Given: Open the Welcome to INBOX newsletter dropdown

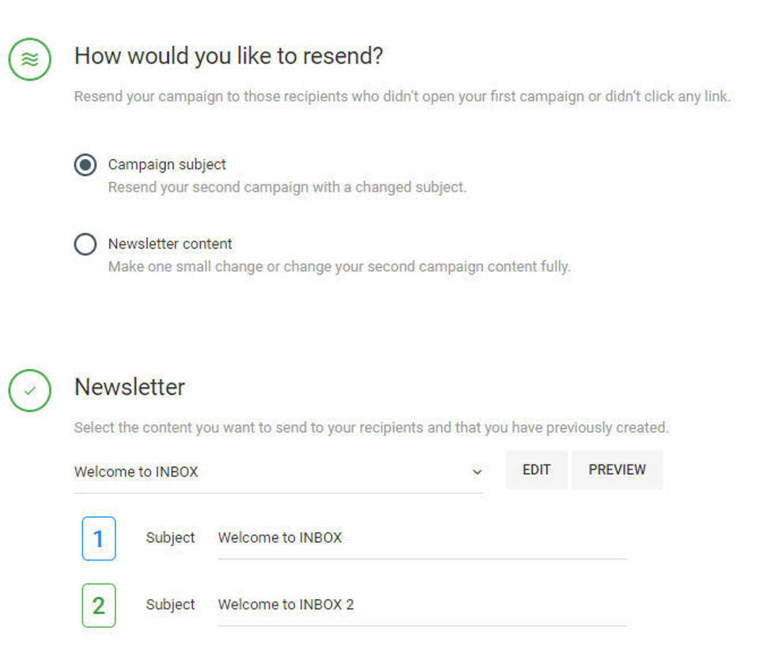Looking at the screenshot, I should click(277, 472).
